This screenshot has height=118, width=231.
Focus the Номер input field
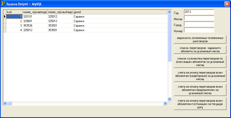(x=199, y=30)
